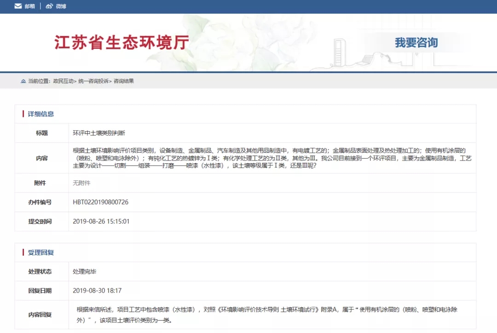This screenshot has width=497, height=333.
Task: Select title text 环评中土壤类别判断
Action: (99, 133)
